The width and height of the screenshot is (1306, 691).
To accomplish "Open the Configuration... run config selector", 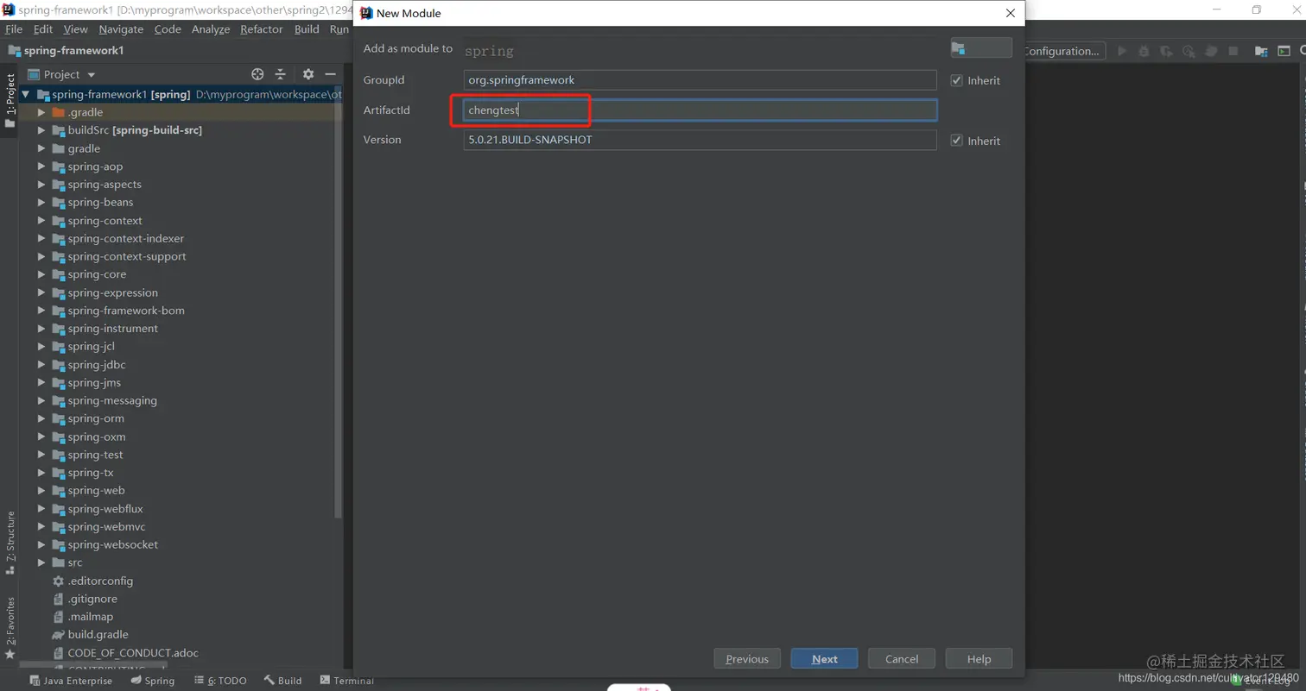I will click(x=1063, y=51).
